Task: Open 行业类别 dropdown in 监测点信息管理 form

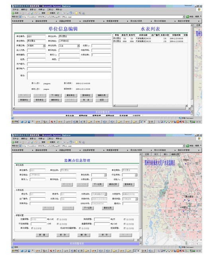Action: click(x=136, y=175)
